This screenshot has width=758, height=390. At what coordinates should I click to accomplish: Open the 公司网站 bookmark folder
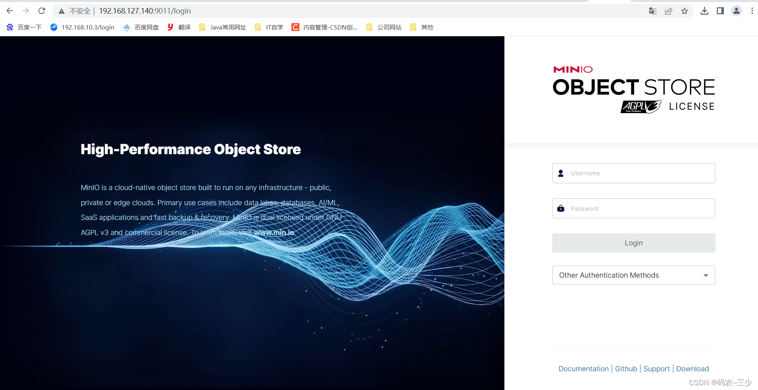click(384, 27)
